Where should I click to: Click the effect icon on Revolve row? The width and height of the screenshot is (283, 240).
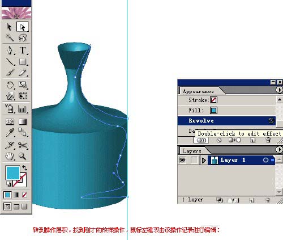tap(271, 121)
